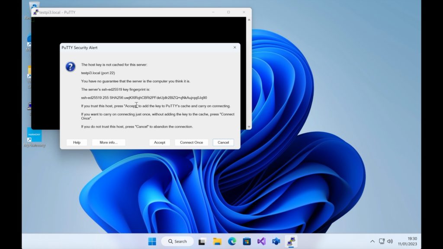The height and width of the screenshot is (249, 443).
Task: Close the testpi3.local PuTTY window
Action: pos(244,12)
